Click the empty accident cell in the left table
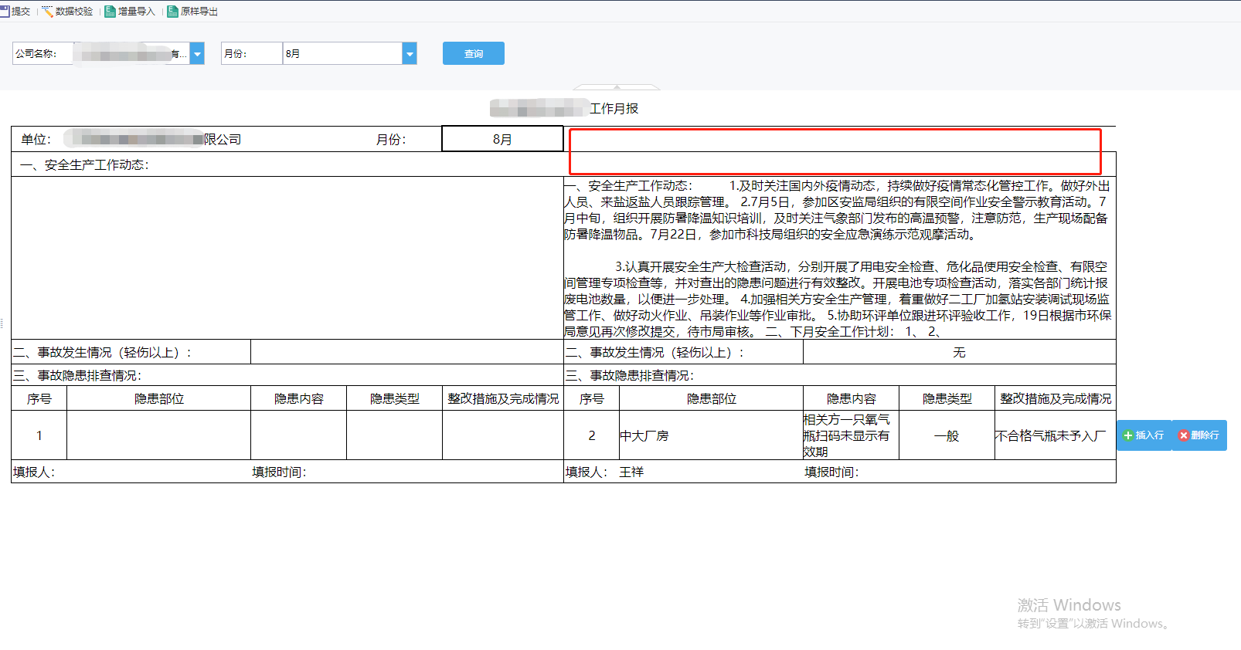 407,352
